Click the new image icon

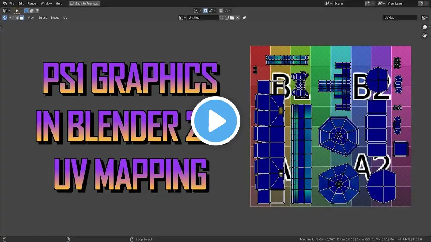(x=227, y=18)
